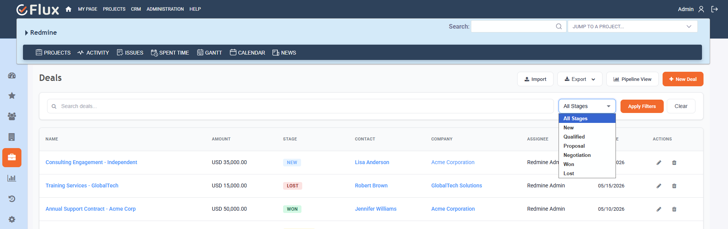Open Acme Corporation in Consulting Engagement row
The height and width of the screenshot is (229, 728).
coord(453,162)
